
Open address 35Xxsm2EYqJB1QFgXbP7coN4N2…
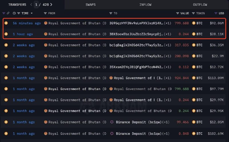[x=136, y=67]
